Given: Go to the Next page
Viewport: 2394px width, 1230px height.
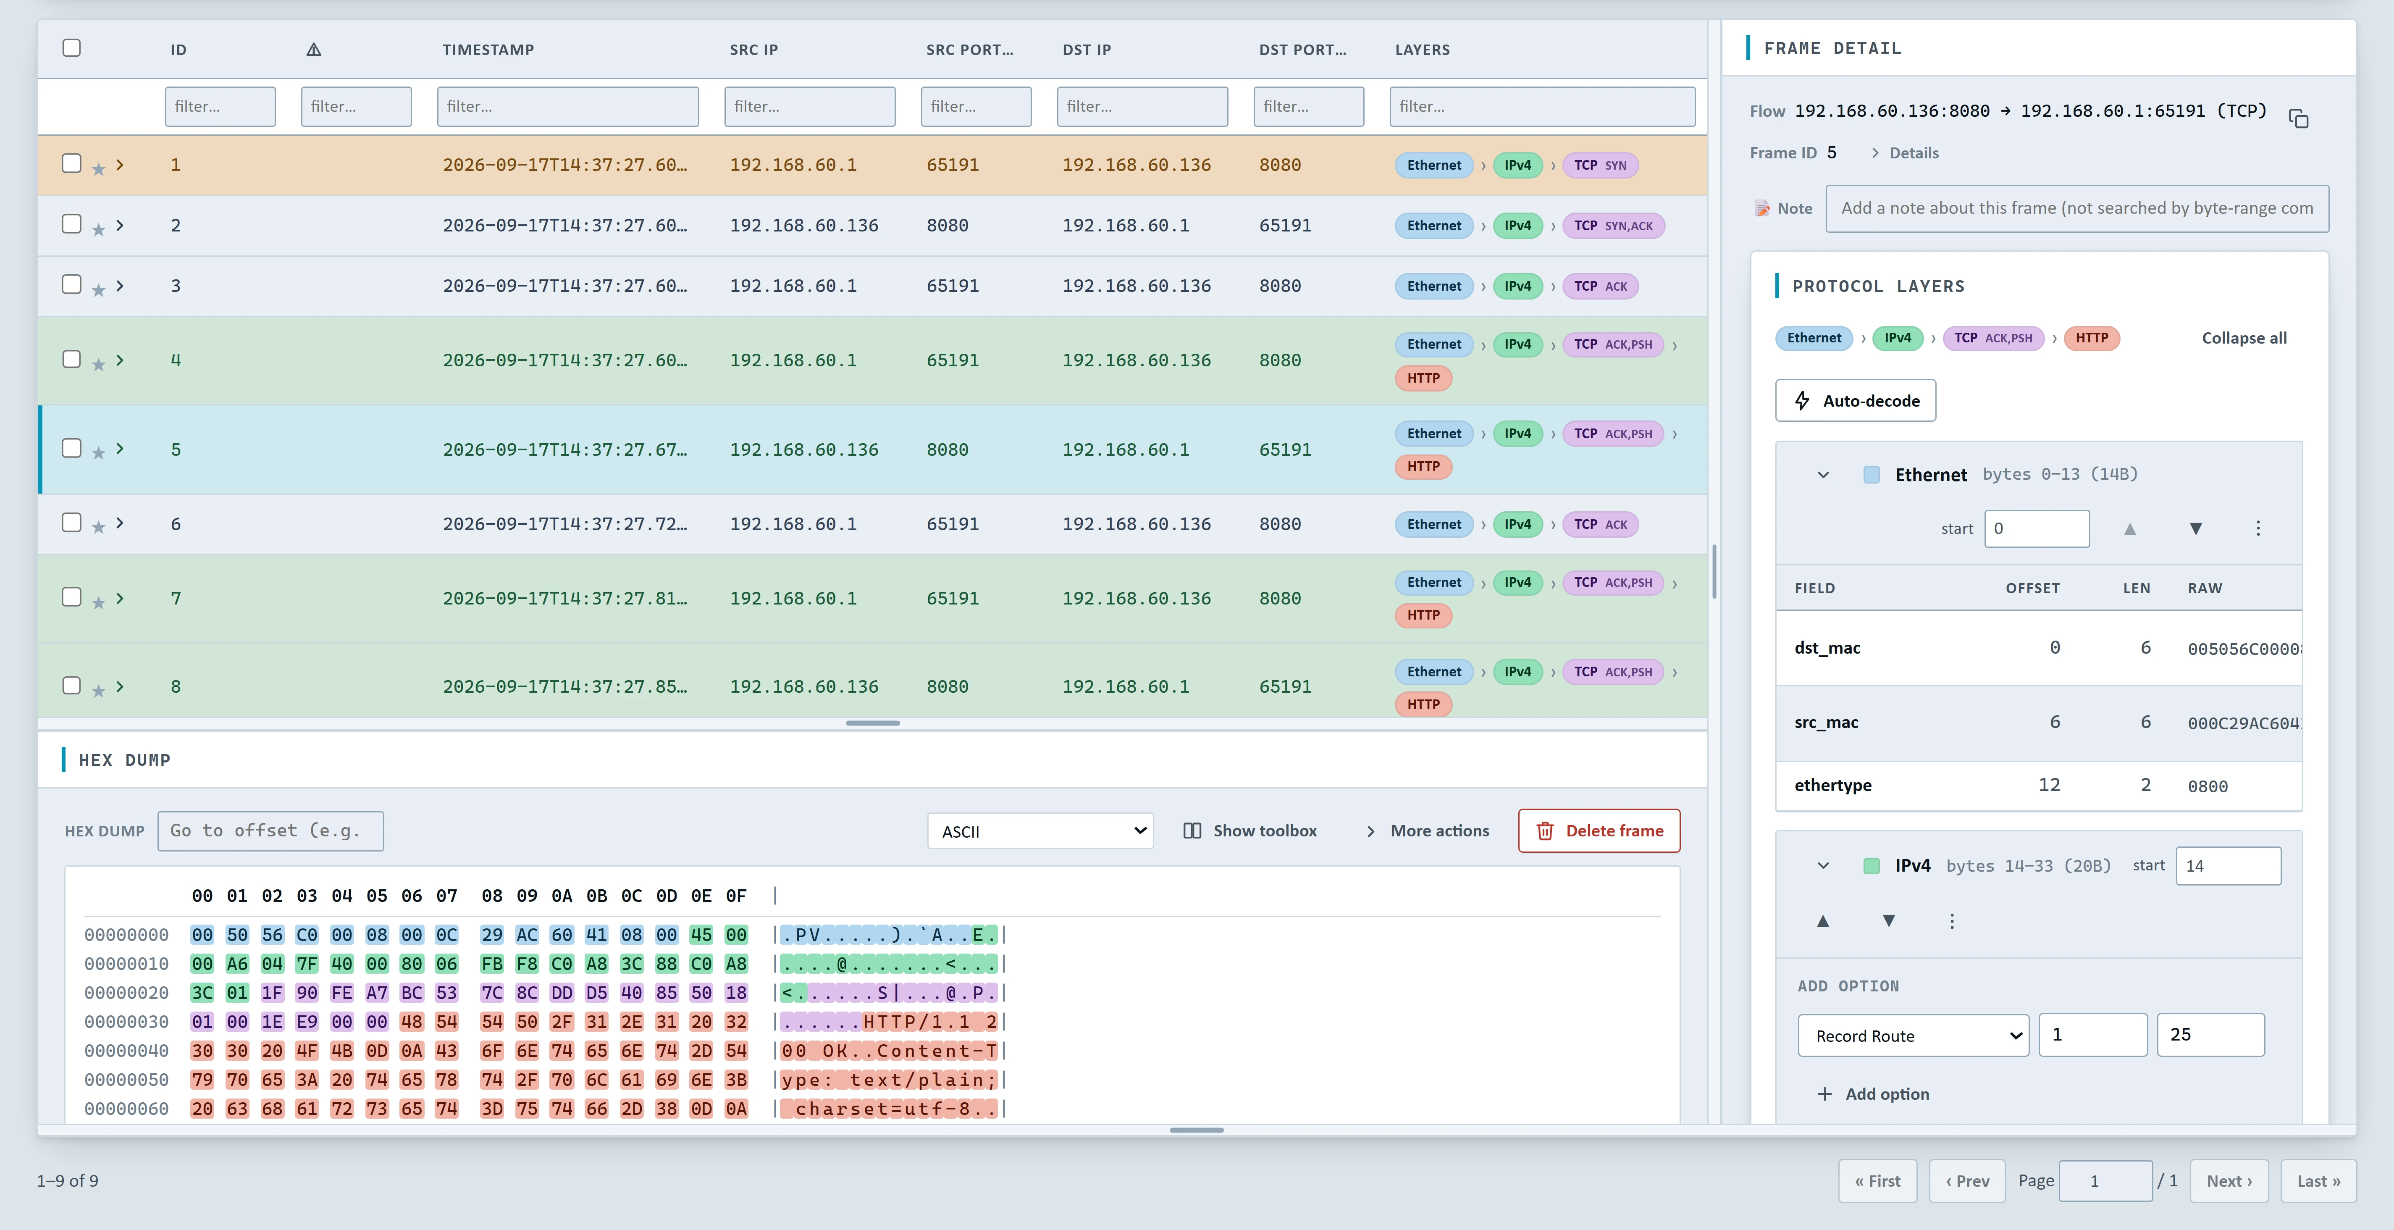Looking at the screenshot, I should (x=2229, y=1181).
